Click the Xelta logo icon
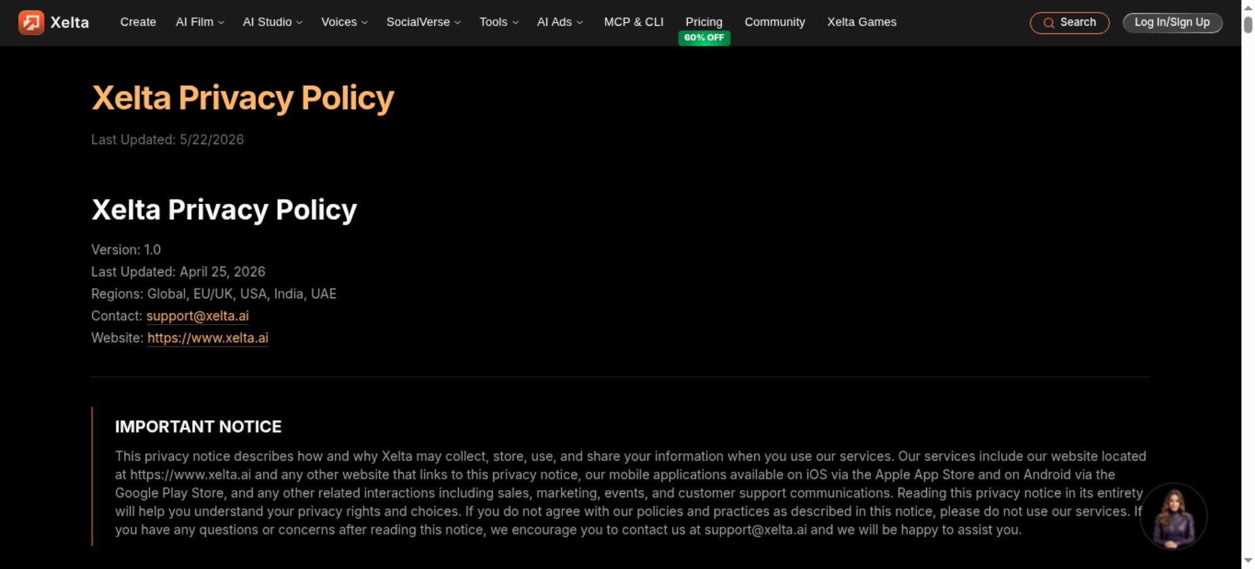This screenshot has height=569, width=1255. [31, 23]
